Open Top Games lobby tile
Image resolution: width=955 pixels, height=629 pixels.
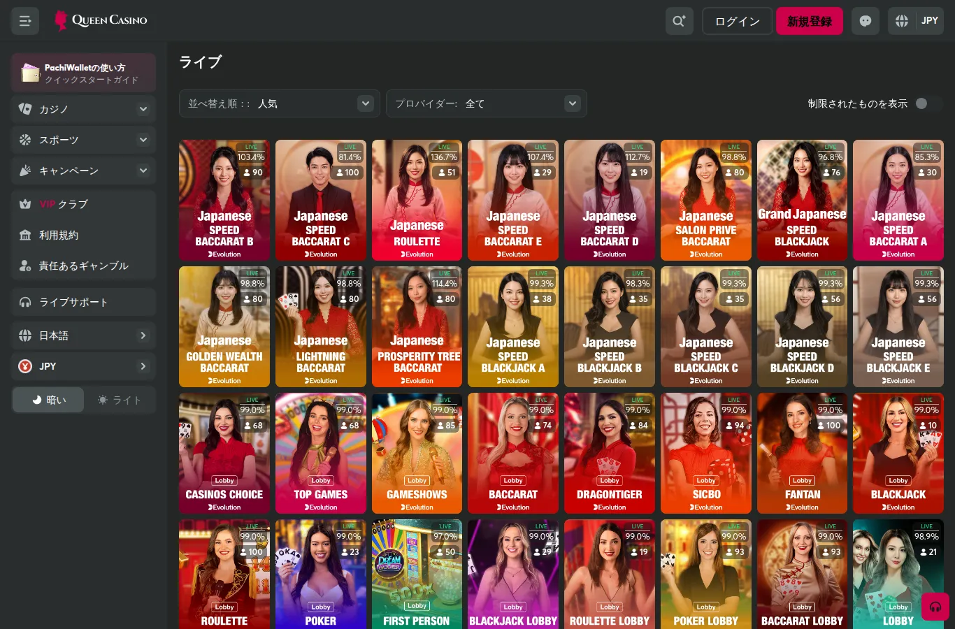[321, 453]
